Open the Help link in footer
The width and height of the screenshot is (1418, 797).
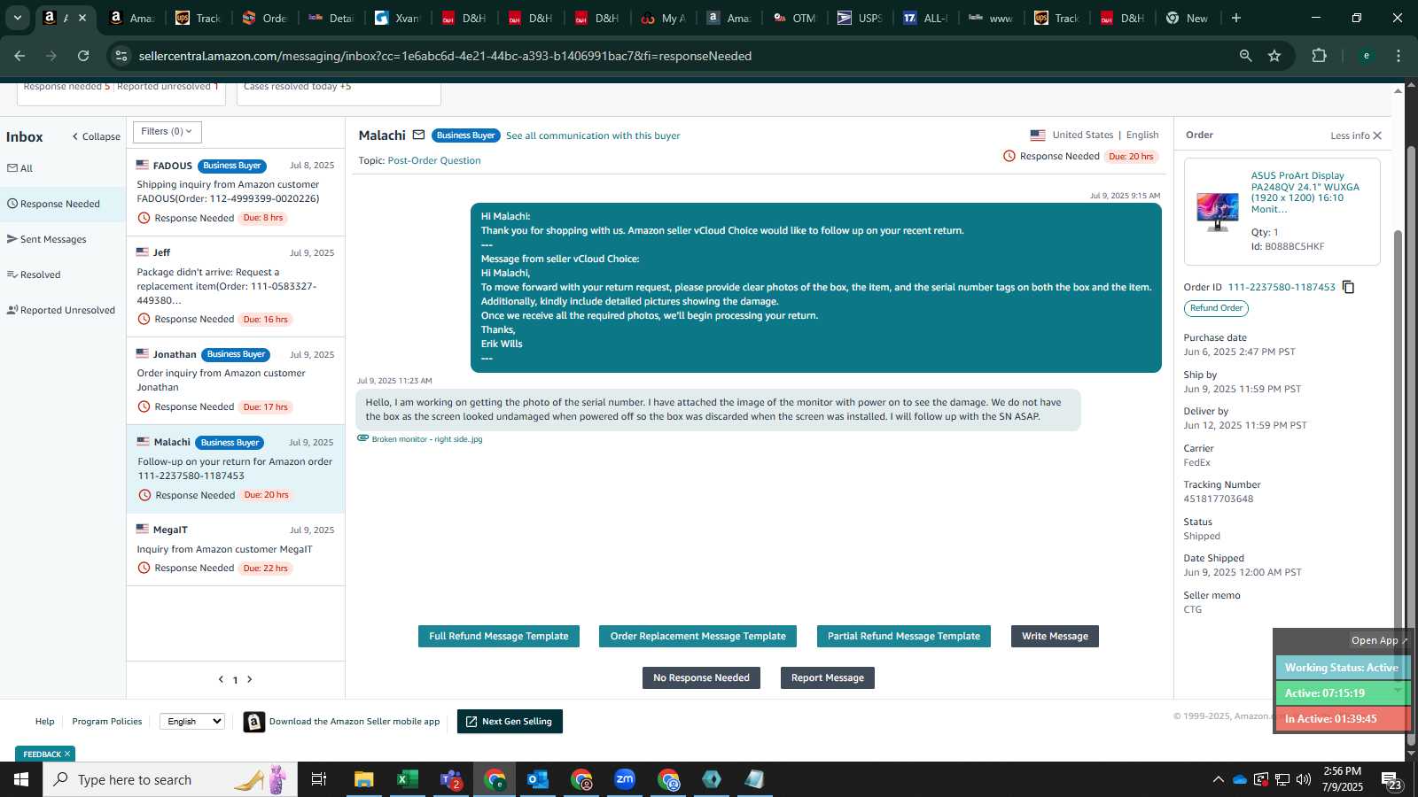pos(44,722)
